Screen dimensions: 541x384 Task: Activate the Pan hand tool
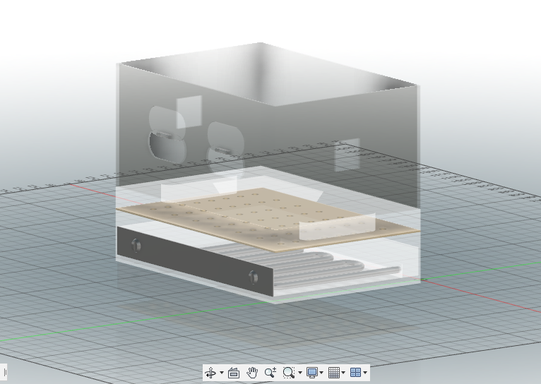coord(252,373)
